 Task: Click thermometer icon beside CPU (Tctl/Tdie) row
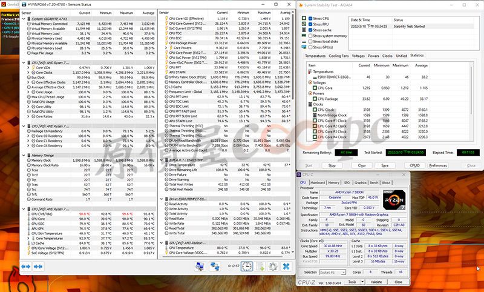(x=28, y=214)
